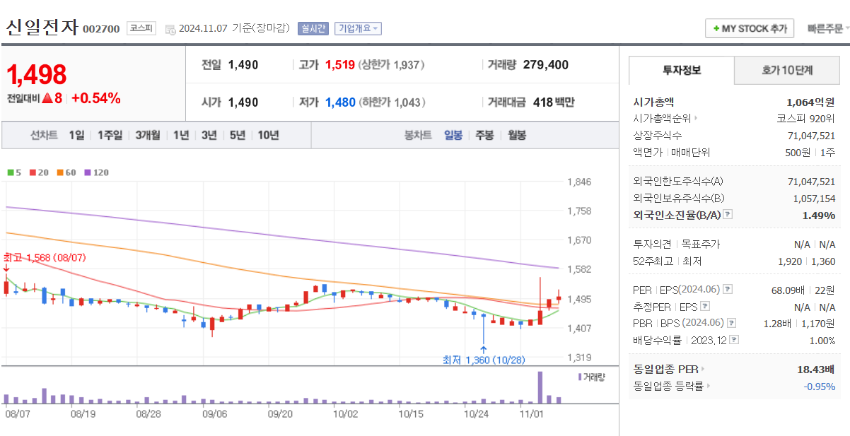Expand the 동일업종 등락률 arrow
Image resolution: width=850 pixels, height=436 pixels.
pyautogui.click(x=708, y=386)
